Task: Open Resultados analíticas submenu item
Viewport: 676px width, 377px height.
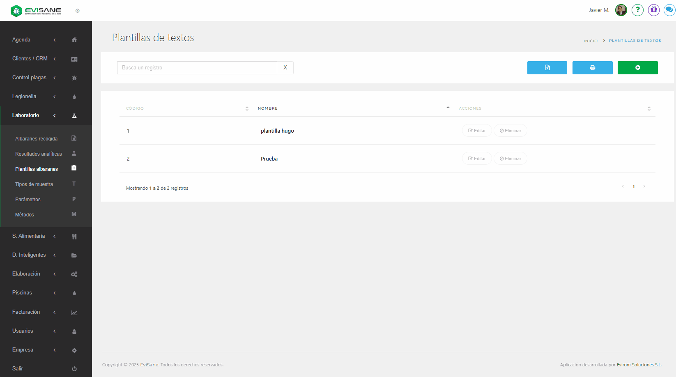Action: tap(39, 154)
